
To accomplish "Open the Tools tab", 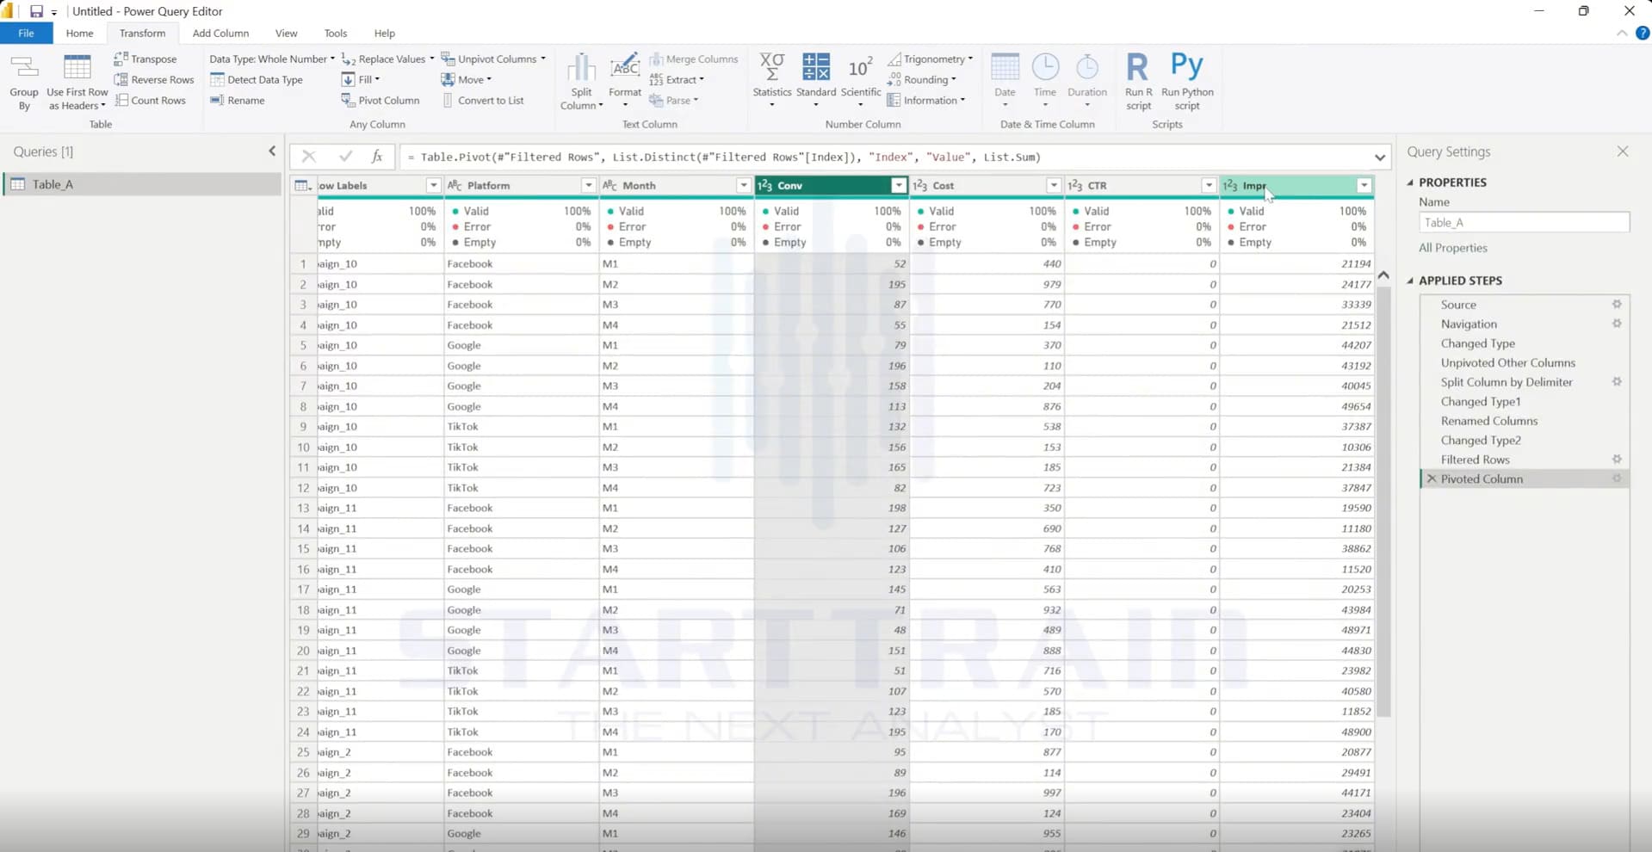I will click(x=336, y=33).
